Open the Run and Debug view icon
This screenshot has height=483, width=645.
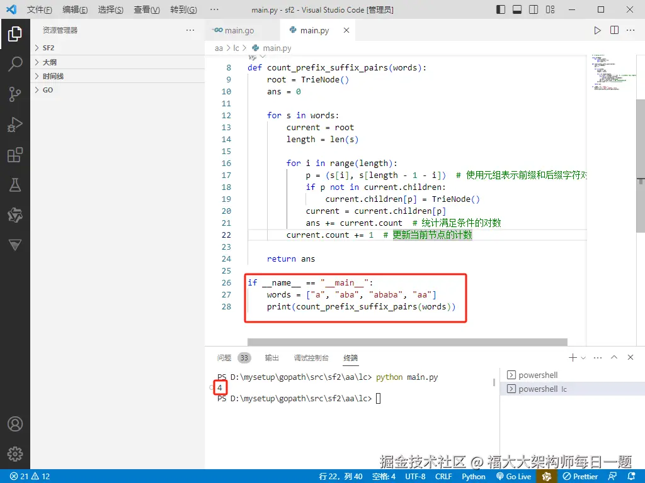tap(15, 125)
